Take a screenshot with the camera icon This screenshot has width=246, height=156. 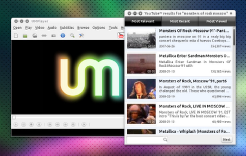(54, 36)
